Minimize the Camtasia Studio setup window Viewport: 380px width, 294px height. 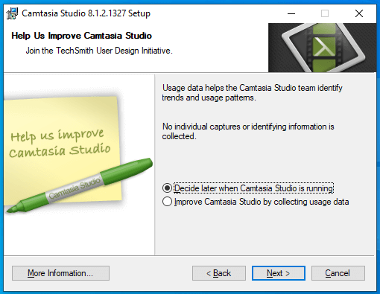[291, 13]
